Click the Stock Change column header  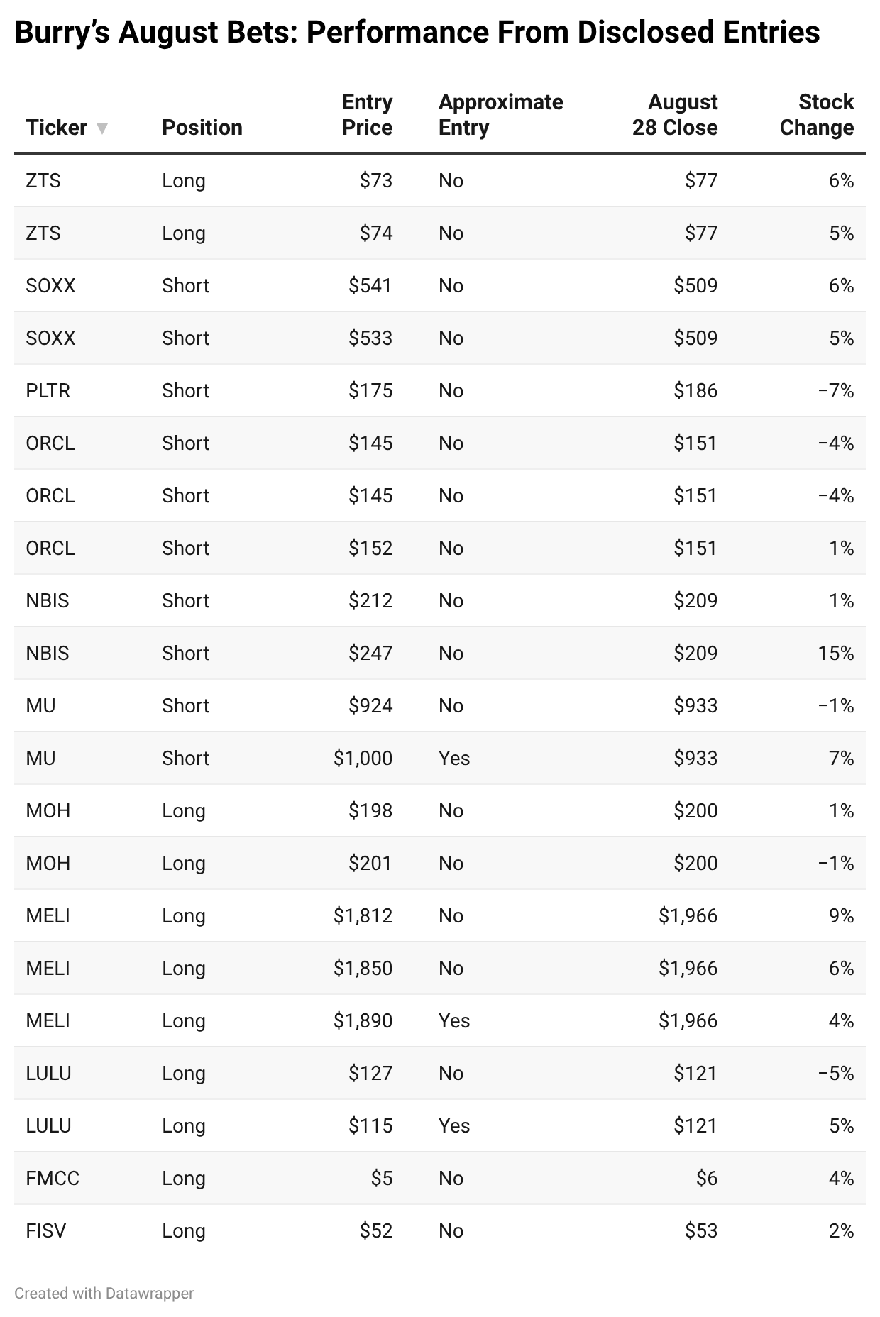tap(817, 115)
